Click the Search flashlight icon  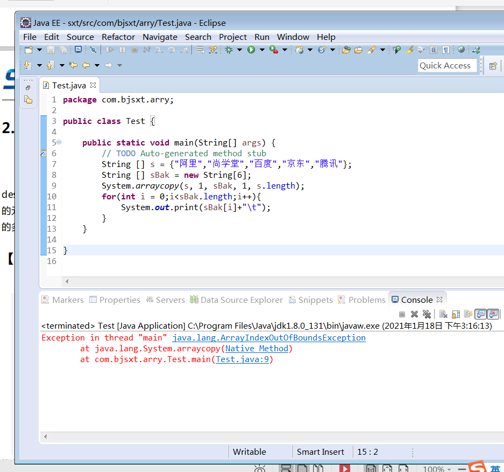coord(372,50)
